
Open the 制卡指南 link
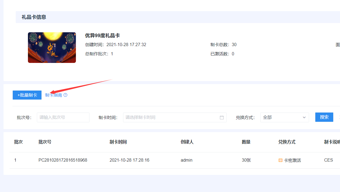pyautogui.click(x=53, y=95)
